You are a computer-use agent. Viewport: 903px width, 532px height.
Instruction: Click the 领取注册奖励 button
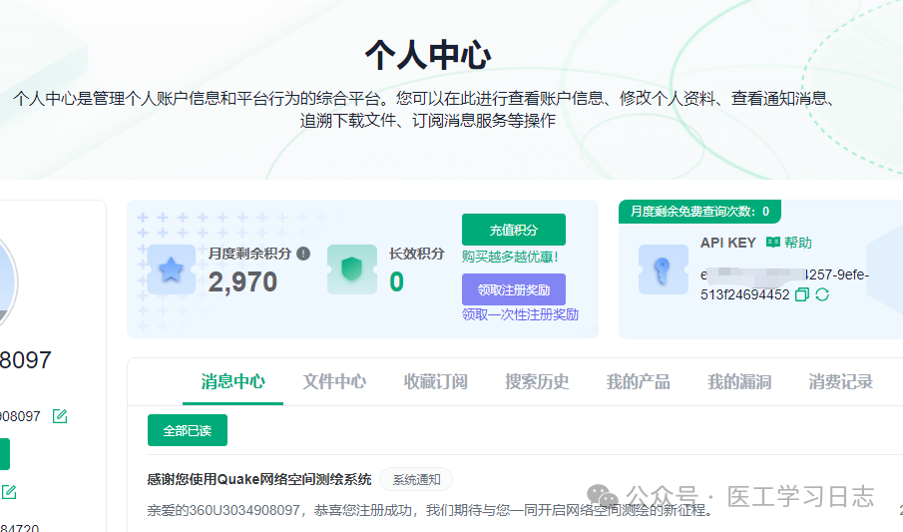click(x=514, y=289)
